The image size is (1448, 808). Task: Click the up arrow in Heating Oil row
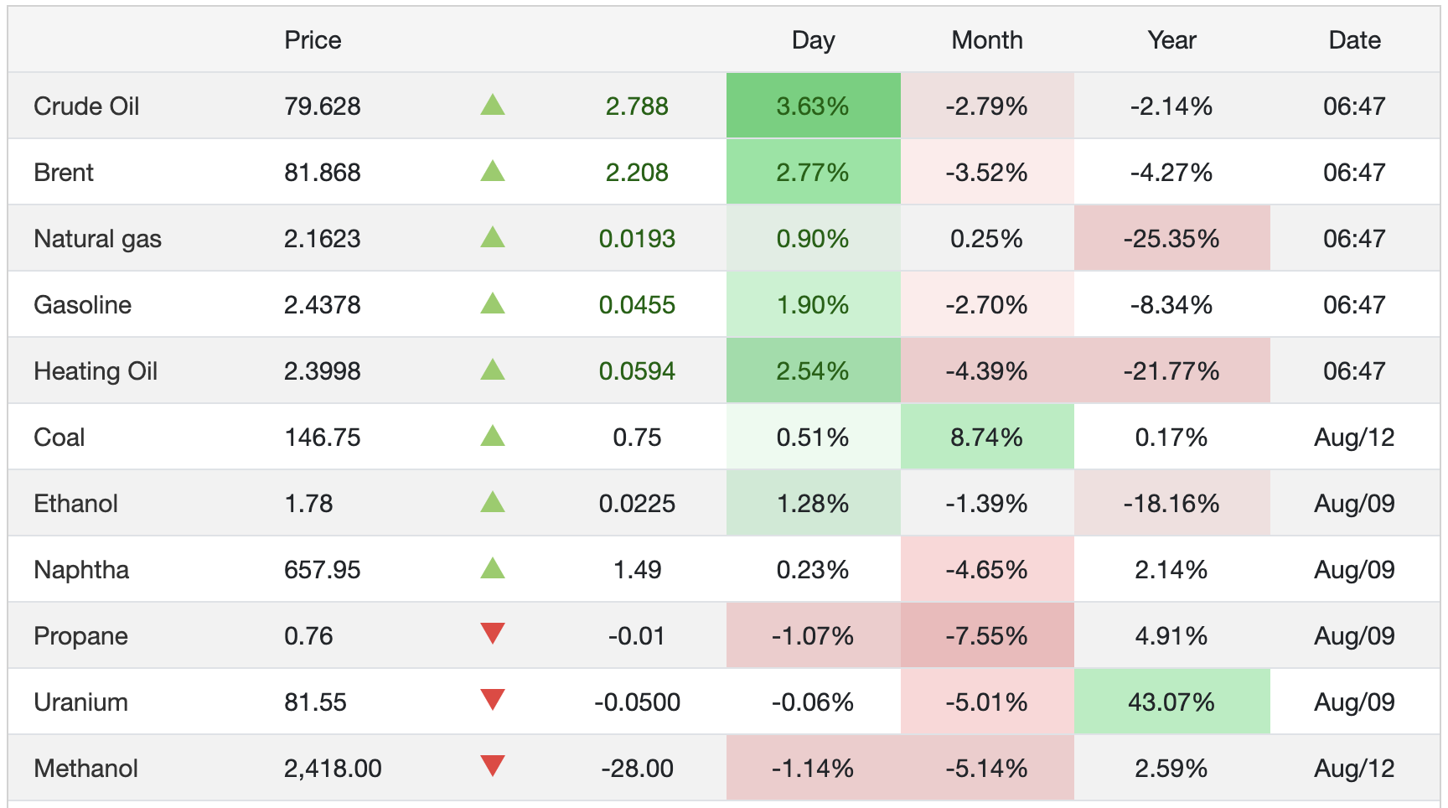493,370
